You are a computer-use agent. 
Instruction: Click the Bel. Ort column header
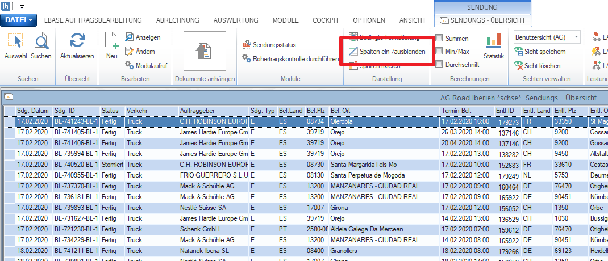pos(384,111)
